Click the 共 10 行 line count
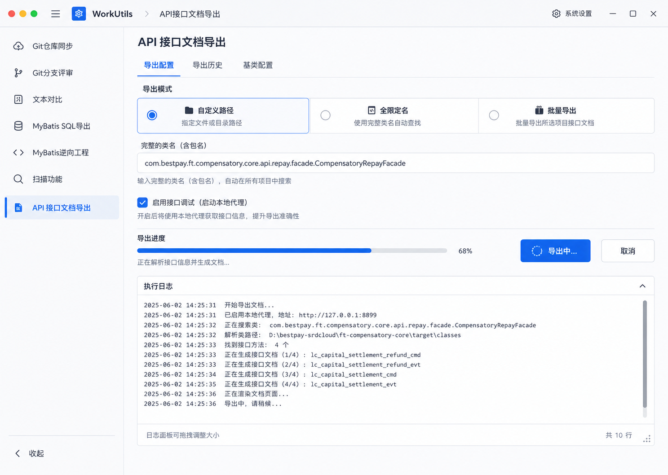This screenshot has height=475, width=668. click(x=619, y=435)
